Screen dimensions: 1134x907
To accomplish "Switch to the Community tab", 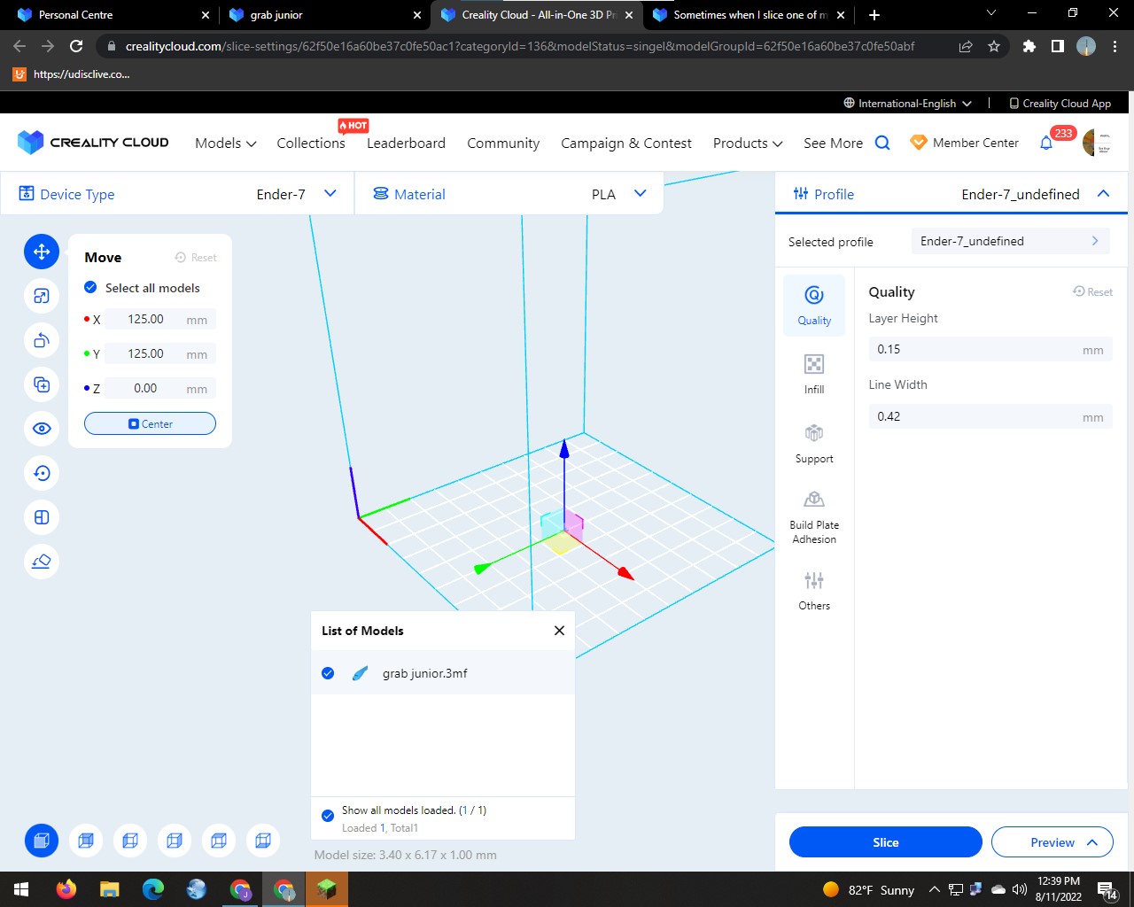I will tap(502, 143).
